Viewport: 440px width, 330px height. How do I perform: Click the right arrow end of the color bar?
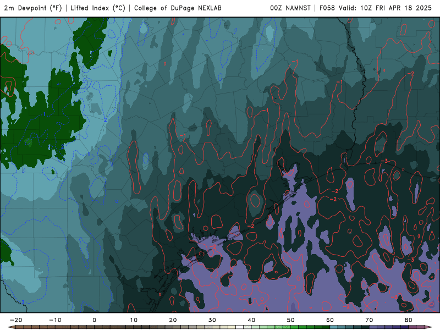(428, 327)
